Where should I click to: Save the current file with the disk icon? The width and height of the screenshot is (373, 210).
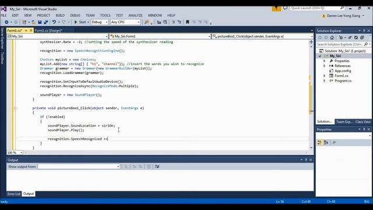pyautogui.click(x=40, y=22)
